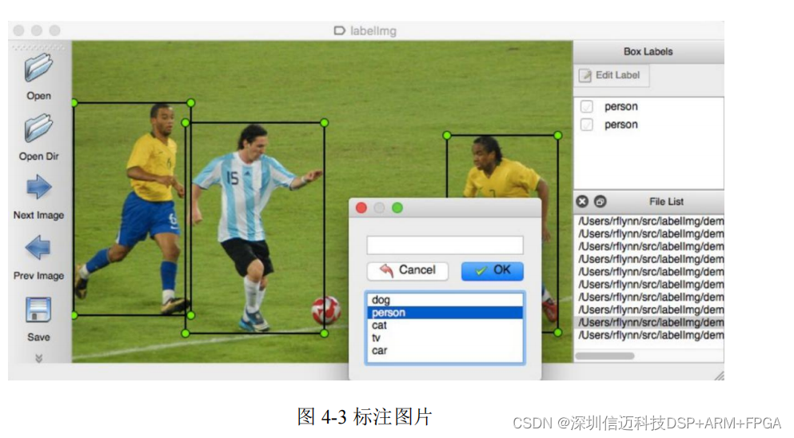Close the File List panel with X icon
This screenshot has height=438, width=794.
[582, 201]
